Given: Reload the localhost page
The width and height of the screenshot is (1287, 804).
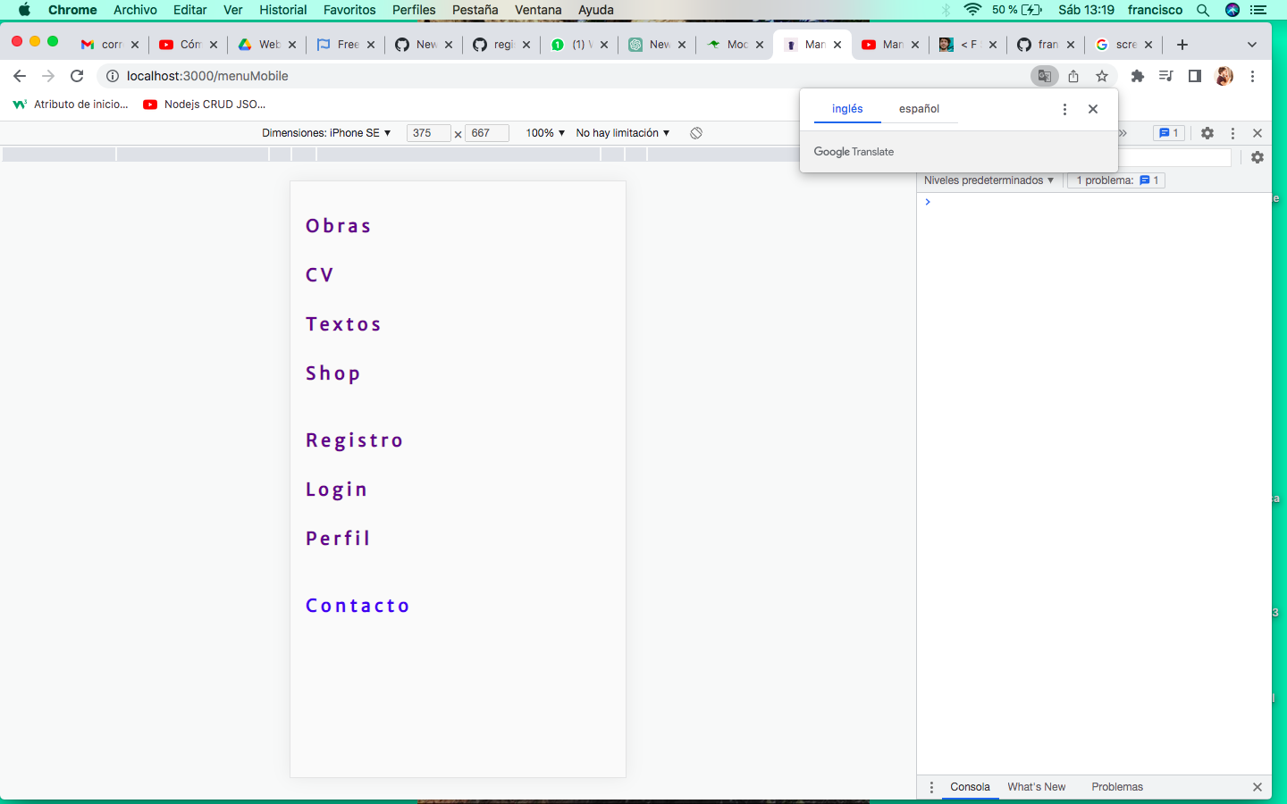Looking at the screenshot, I should tap(77, 76).
